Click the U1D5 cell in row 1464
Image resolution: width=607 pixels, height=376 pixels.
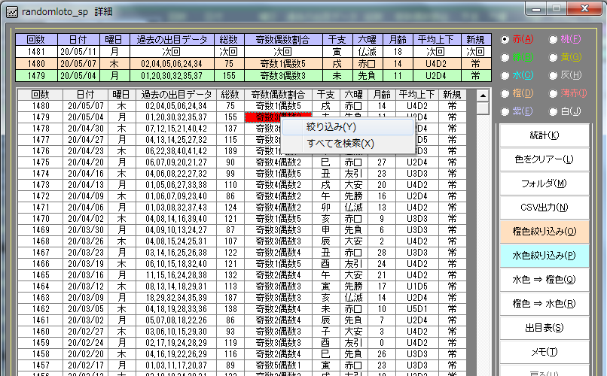tap(417, 287)
